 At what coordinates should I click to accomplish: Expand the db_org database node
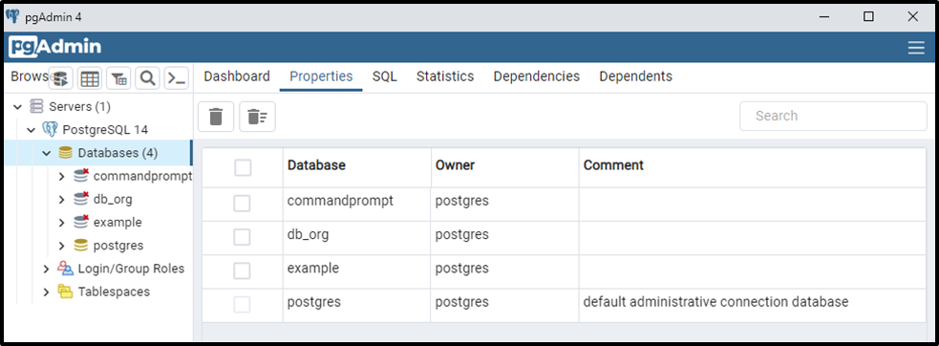[x=62, y=199]
